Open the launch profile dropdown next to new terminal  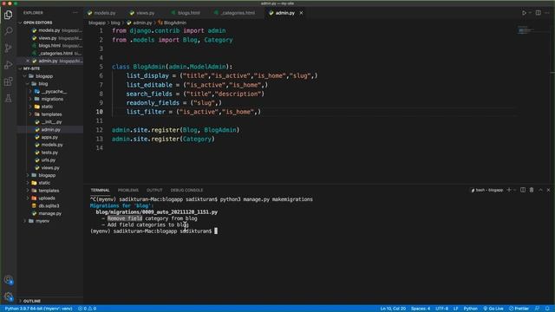pos(514,190)
